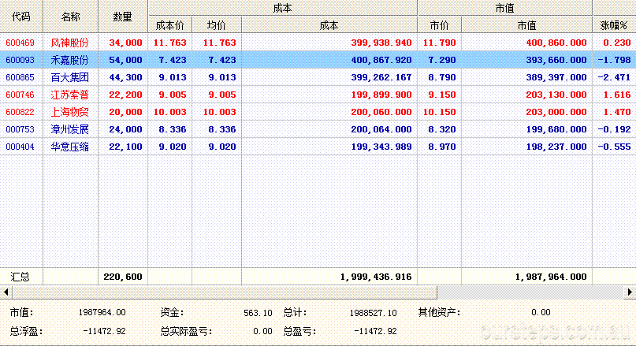Viewport: 636px width, 346px height.
Task: Select the highlighted 禾嘉股份 row name
Action: [70, 60]
